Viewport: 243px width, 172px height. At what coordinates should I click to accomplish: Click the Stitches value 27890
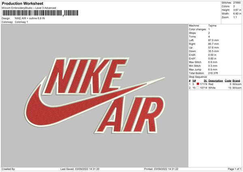pyautogui.click(x=237, y=3)
